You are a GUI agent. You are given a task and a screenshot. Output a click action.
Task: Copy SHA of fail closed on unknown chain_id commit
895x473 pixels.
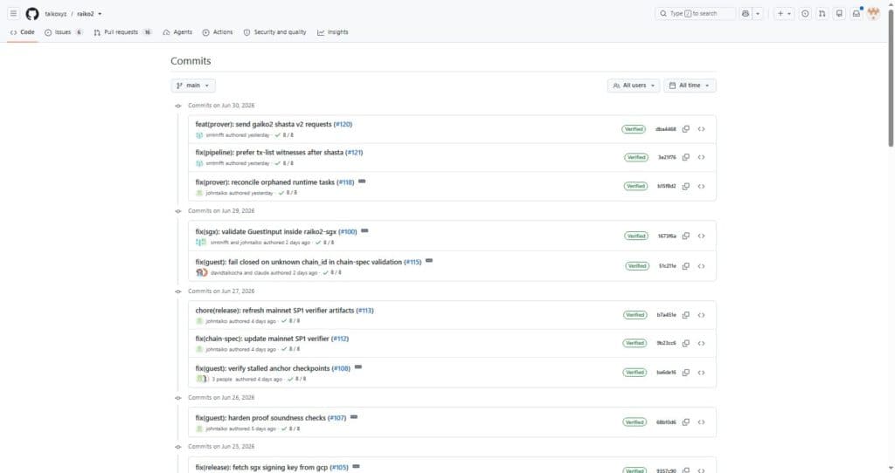(685, 266)
